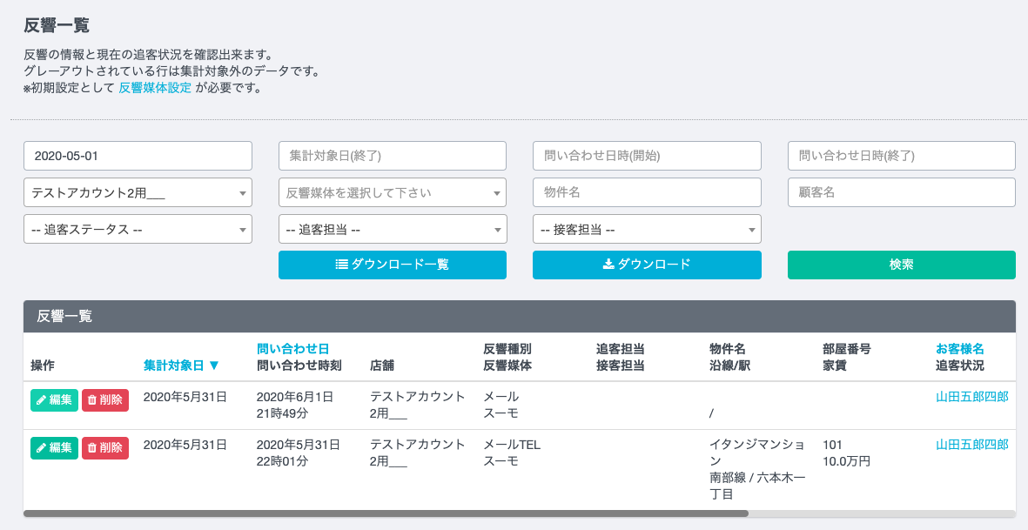Open 山田五郎四郎 in the メール スーモ row
Screen dimensions: 1028x530
click(x=971, y=396)
